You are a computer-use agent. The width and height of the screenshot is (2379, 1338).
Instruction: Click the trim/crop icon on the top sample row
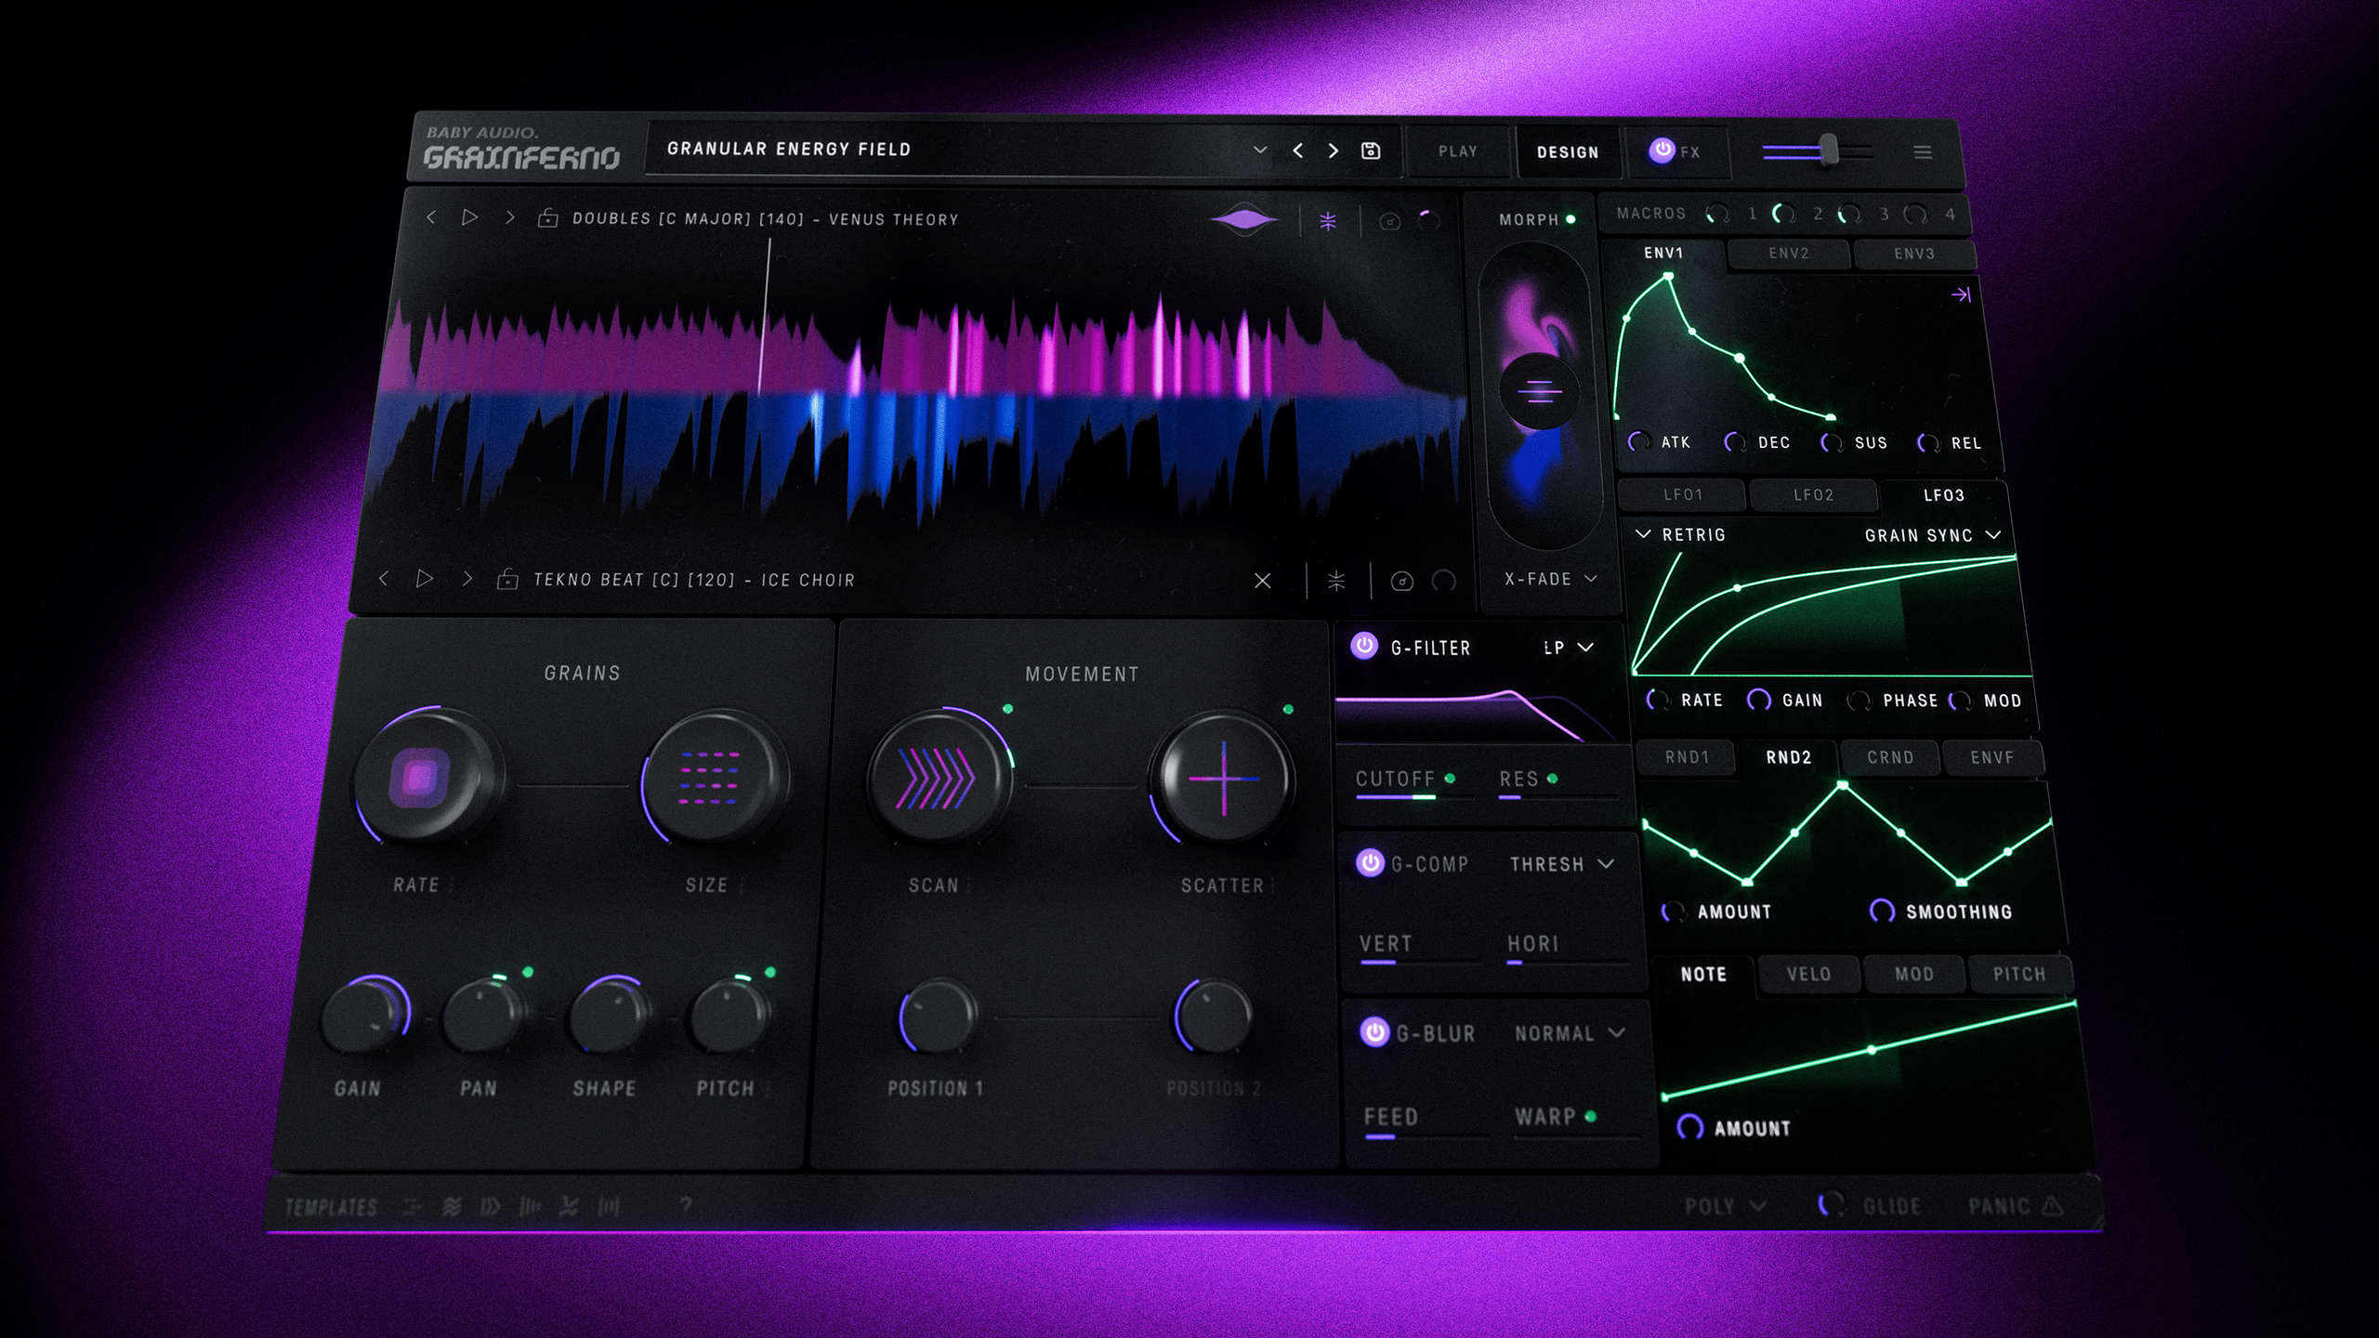(1327, 220)
